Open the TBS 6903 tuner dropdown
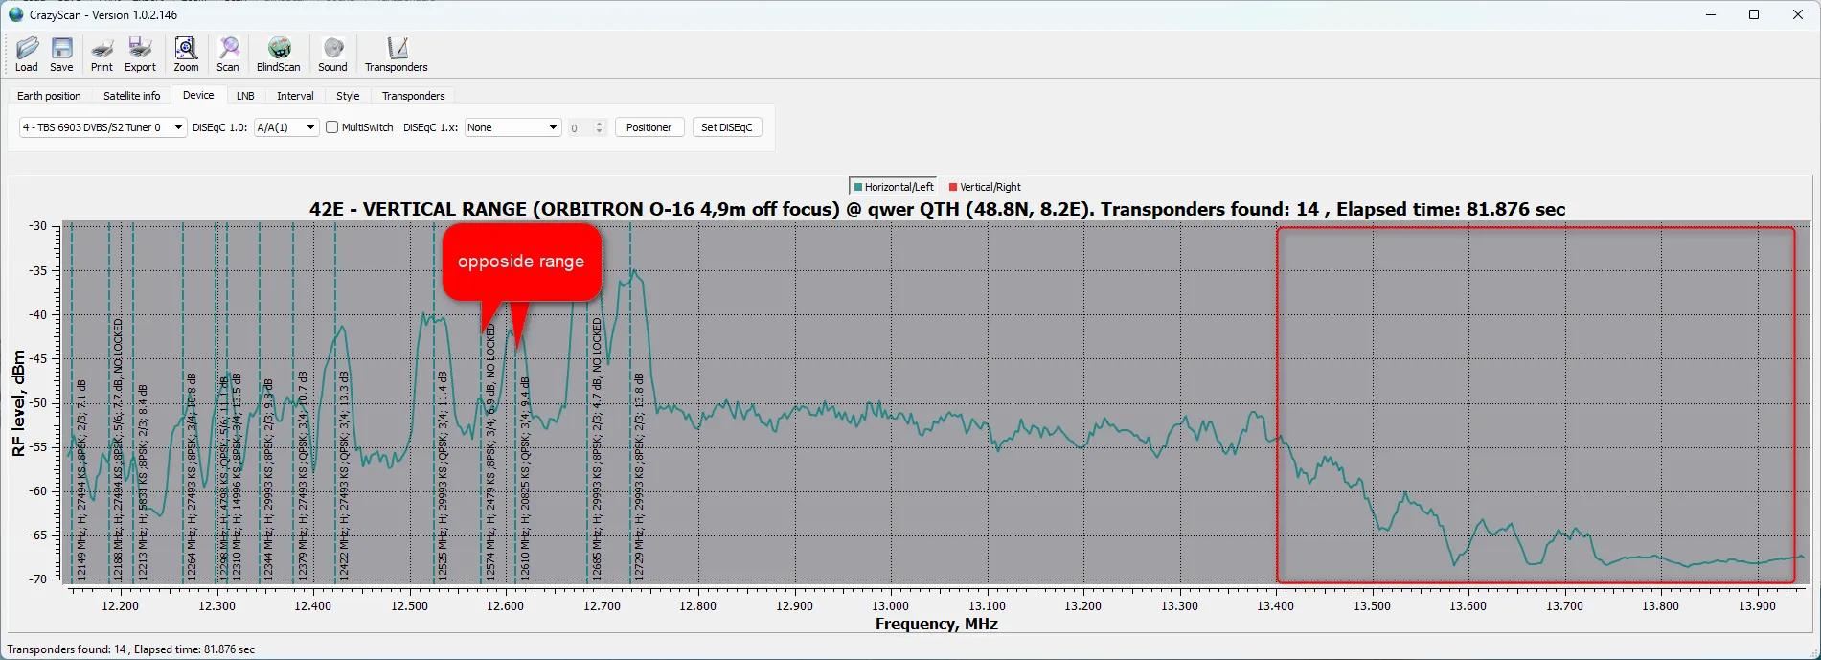The image size is (1821, 660). 102,127
